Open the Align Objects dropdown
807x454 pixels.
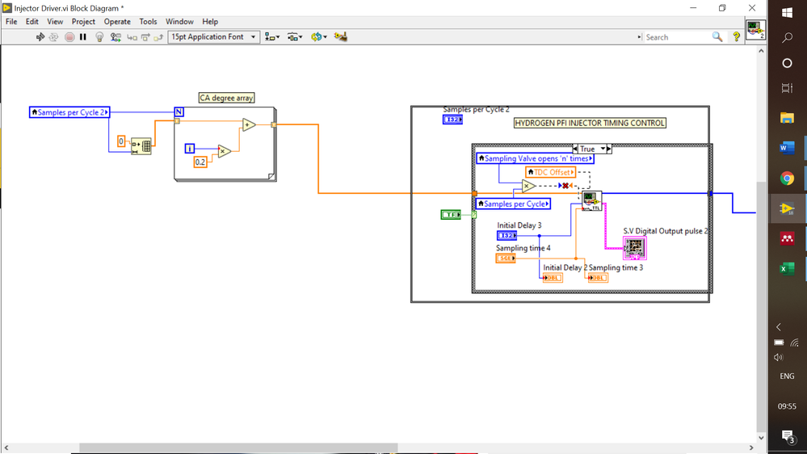tap(272, 37)
